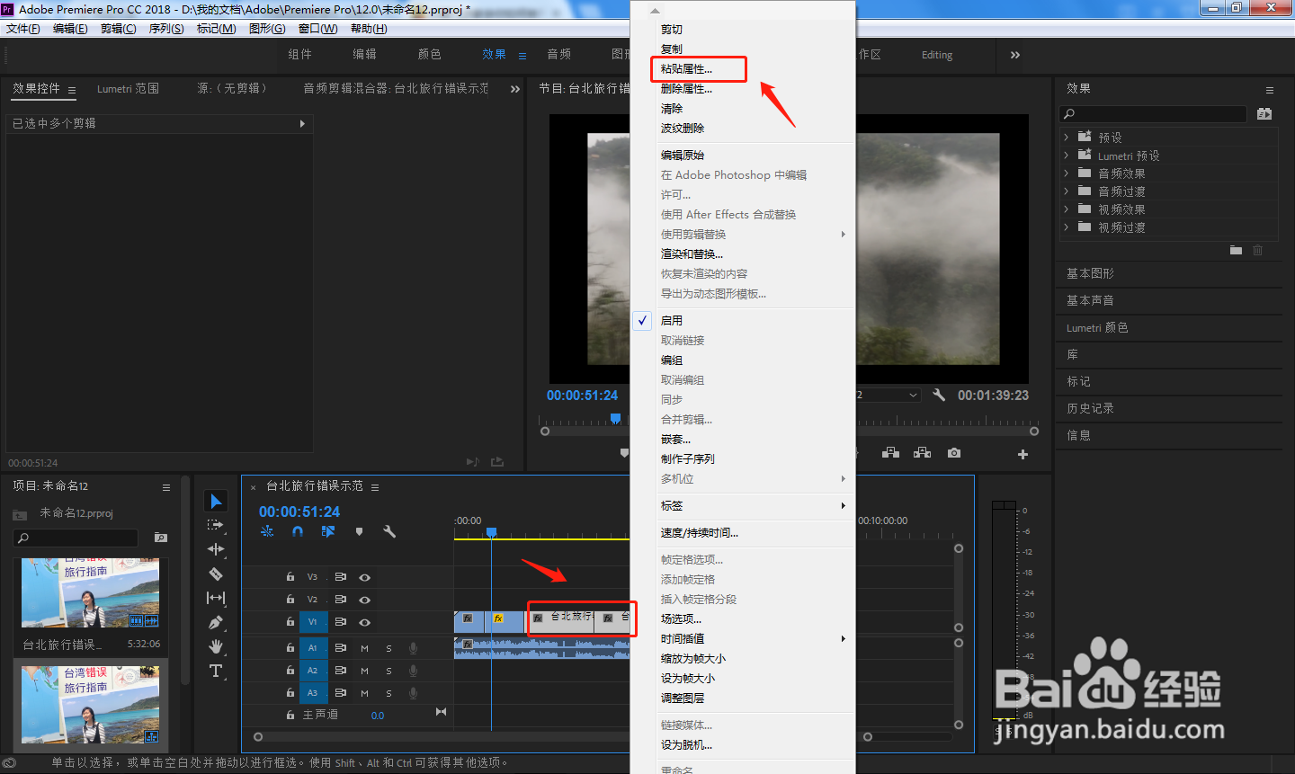Open the Lumetri 颜色 panel
Screen dimensions: 1295x774
pyautogui.click(x=1097, y=328)
